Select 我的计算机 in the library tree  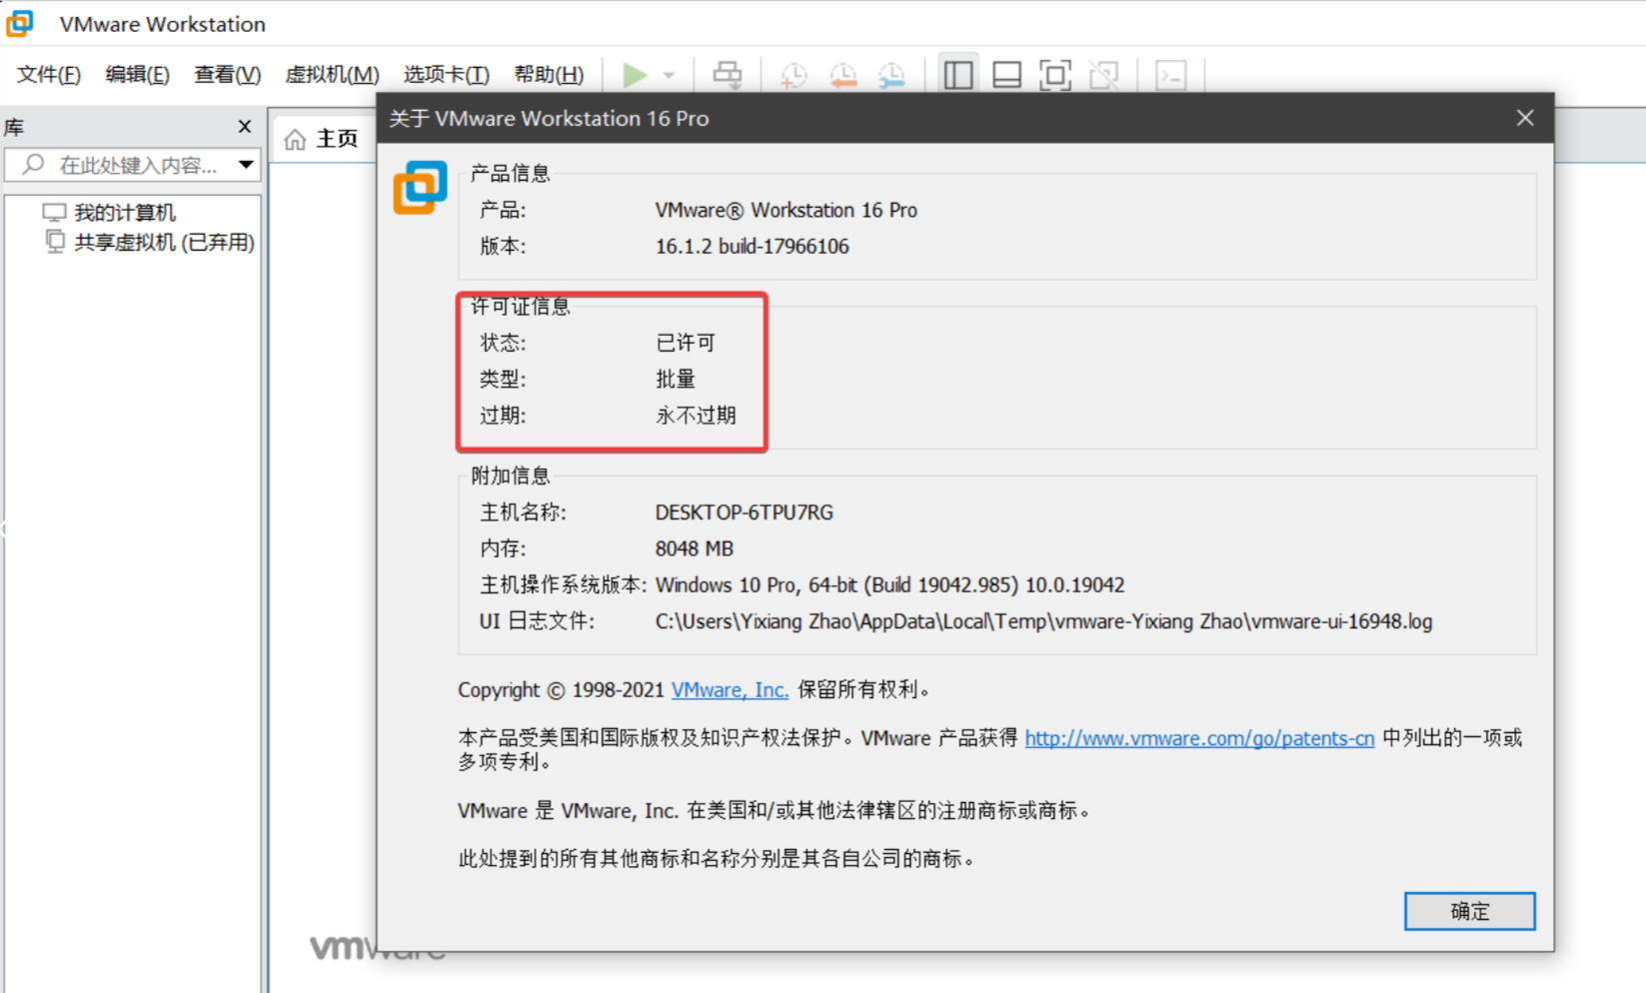coord(125,213)
